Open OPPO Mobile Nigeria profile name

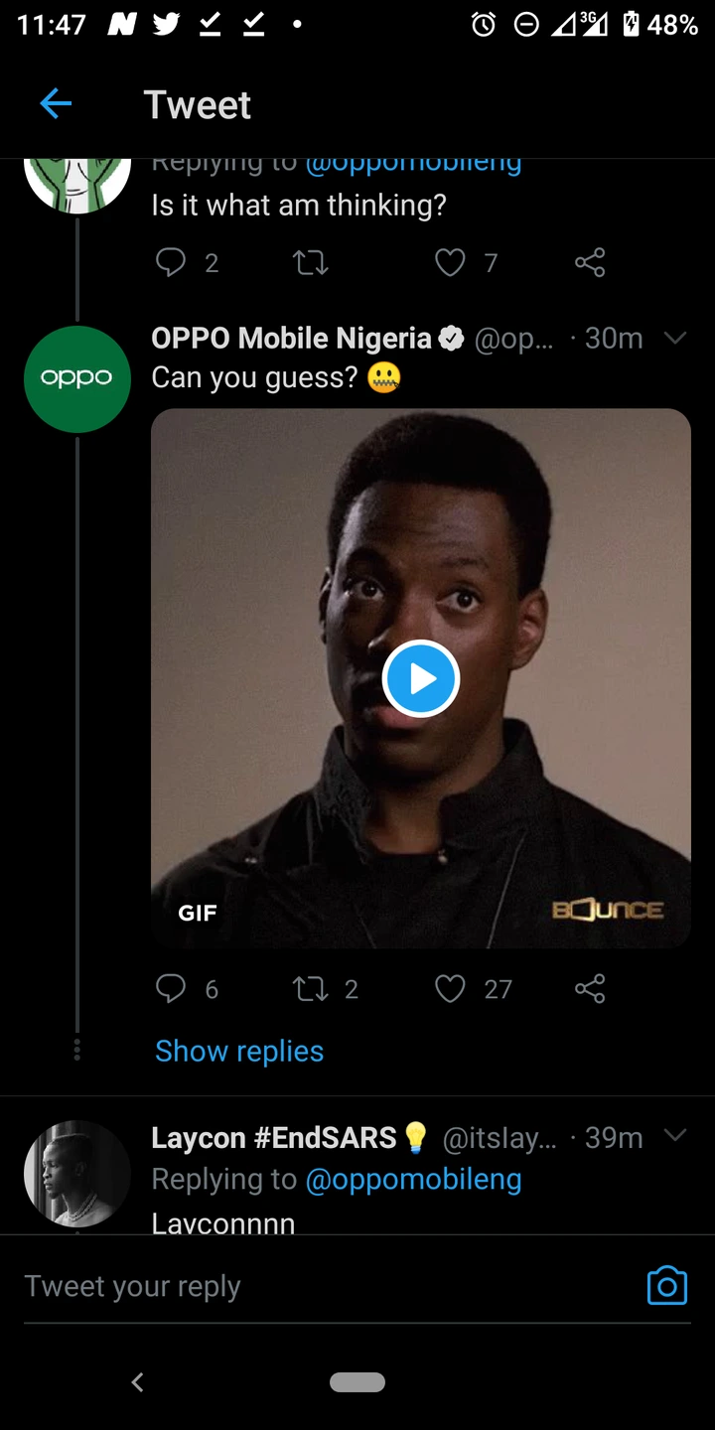tap(291, 339)
